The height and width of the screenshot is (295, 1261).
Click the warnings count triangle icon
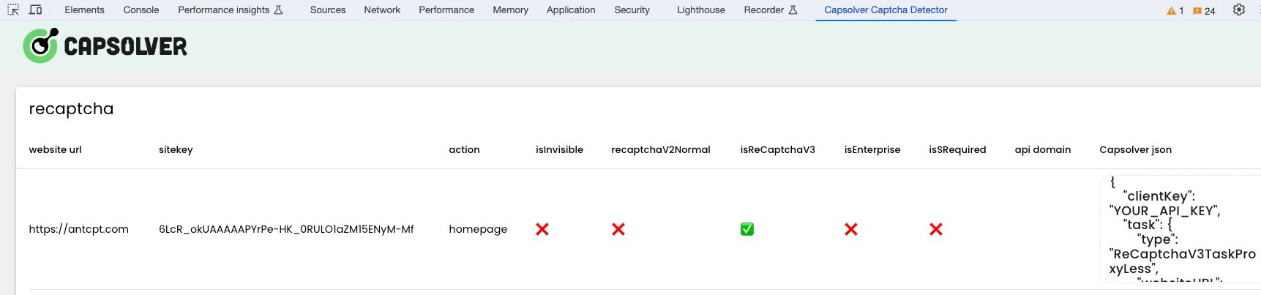coord(1171,11)
